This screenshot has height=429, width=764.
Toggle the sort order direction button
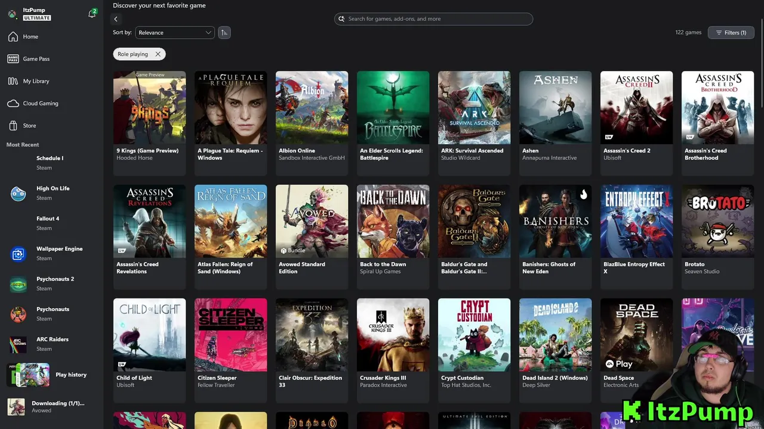224,33
